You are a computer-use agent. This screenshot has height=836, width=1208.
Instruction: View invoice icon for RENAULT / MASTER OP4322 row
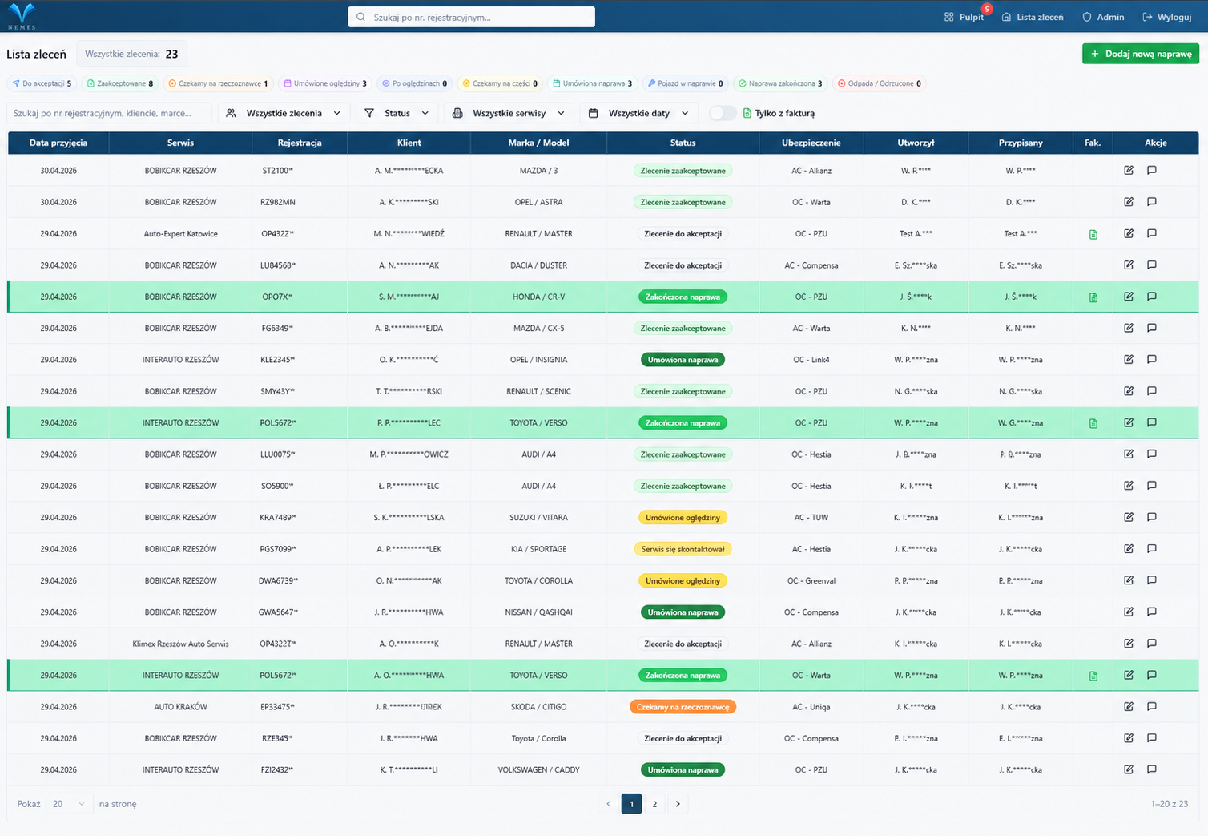click(1093, 234)
